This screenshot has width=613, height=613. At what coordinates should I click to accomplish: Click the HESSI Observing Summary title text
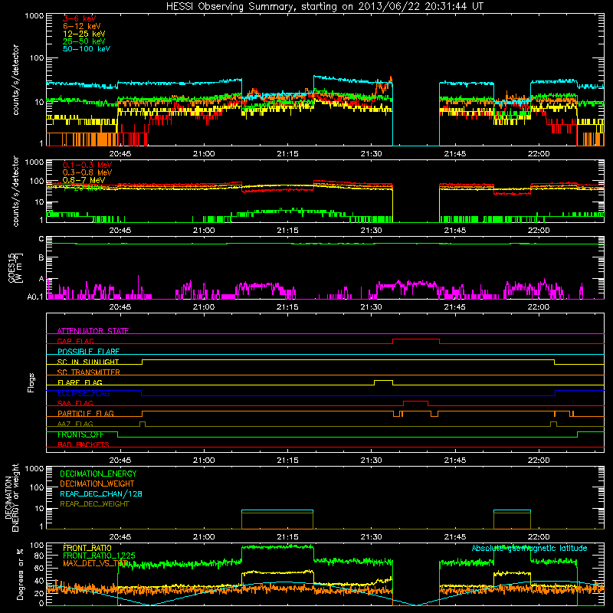click(324, 7)
